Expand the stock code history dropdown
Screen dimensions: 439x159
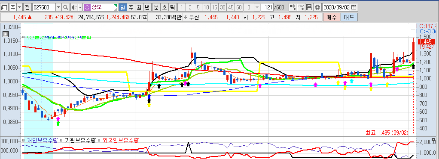pos(58,7)
